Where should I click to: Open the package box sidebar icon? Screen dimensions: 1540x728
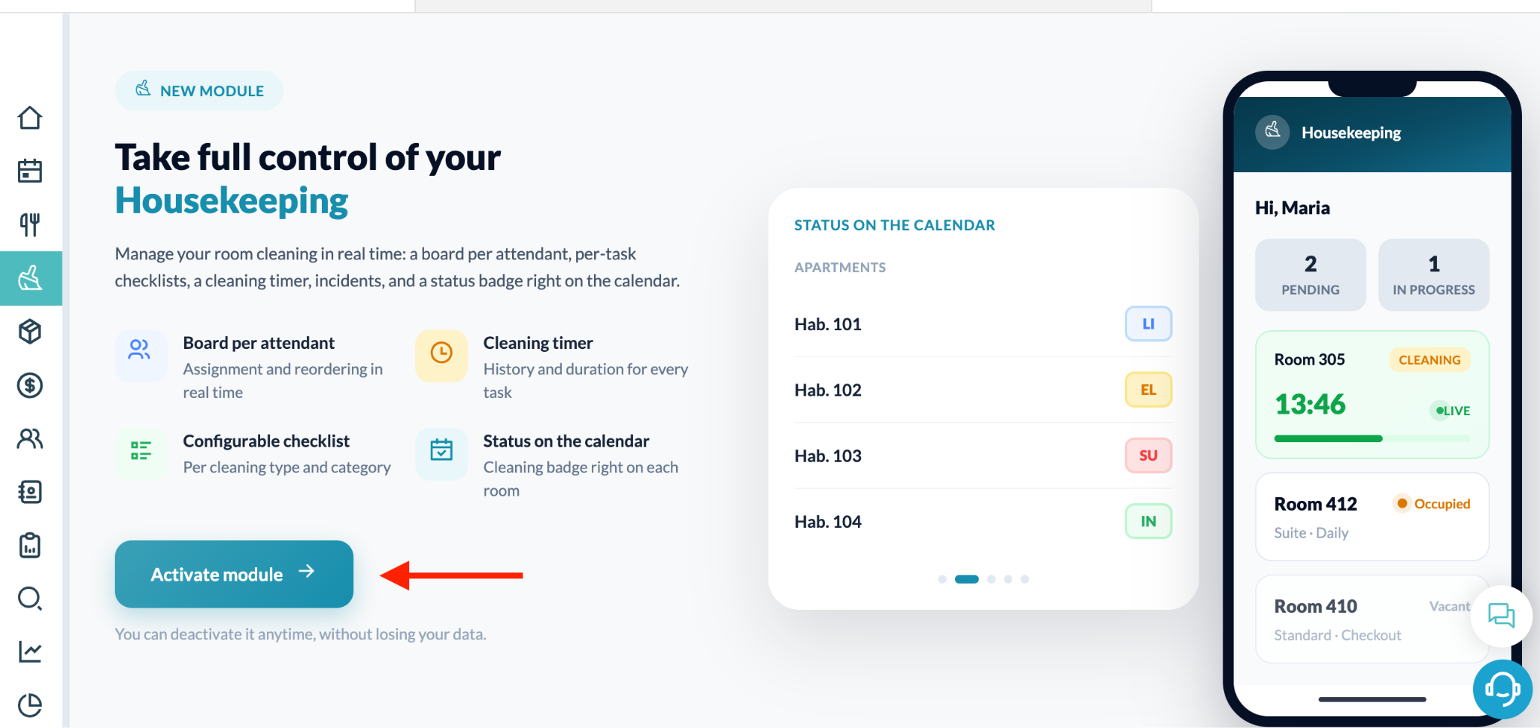30,332
